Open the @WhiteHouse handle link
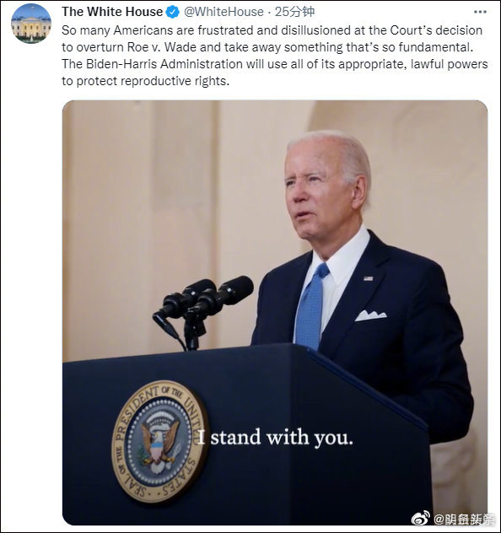501x533 pixels. (x=224, y=12)
